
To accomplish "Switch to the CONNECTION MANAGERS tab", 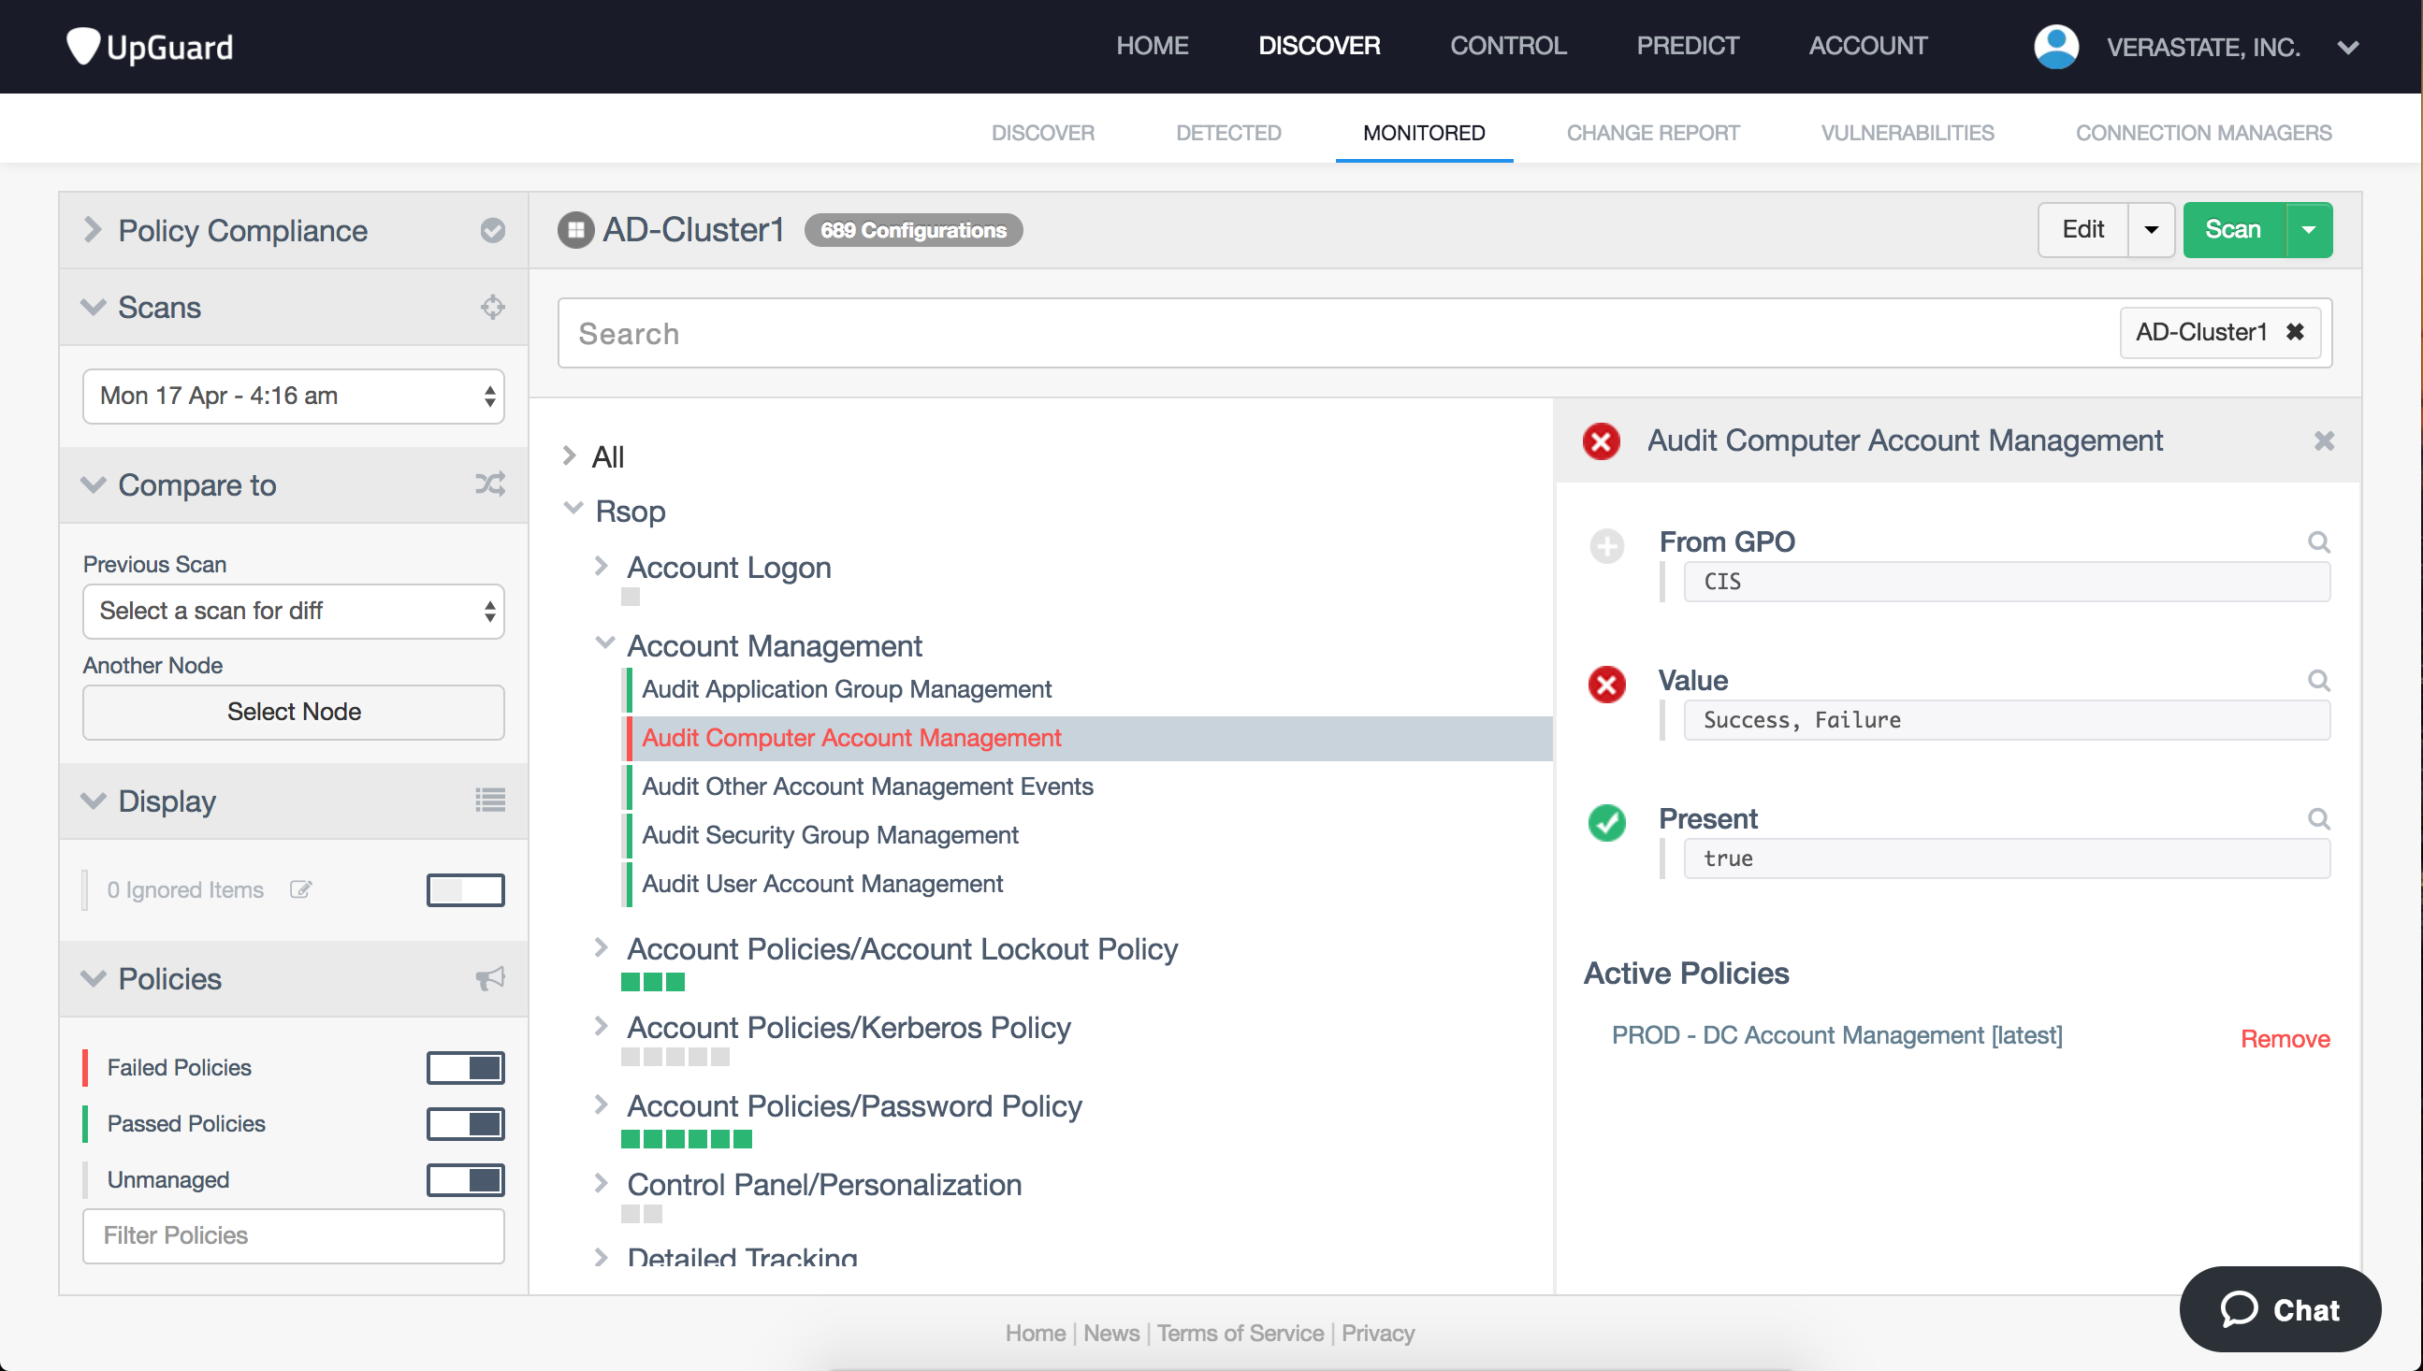I will click(2202, 133).
